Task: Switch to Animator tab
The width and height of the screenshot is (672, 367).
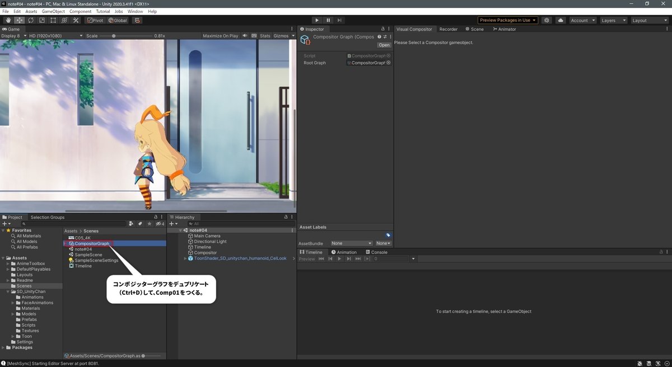Action: (x=503, y=29)
